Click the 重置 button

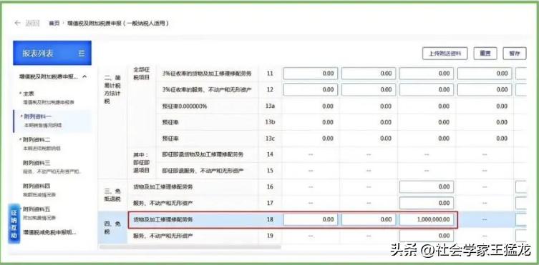coord(485,54)
